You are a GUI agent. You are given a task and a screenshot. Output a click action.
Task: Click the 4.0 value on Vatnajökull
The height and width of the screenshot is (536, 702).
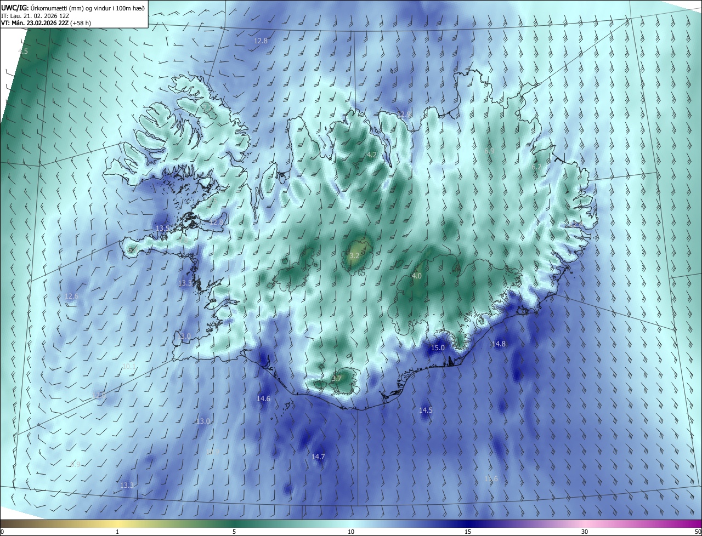[x=417, y=276]
